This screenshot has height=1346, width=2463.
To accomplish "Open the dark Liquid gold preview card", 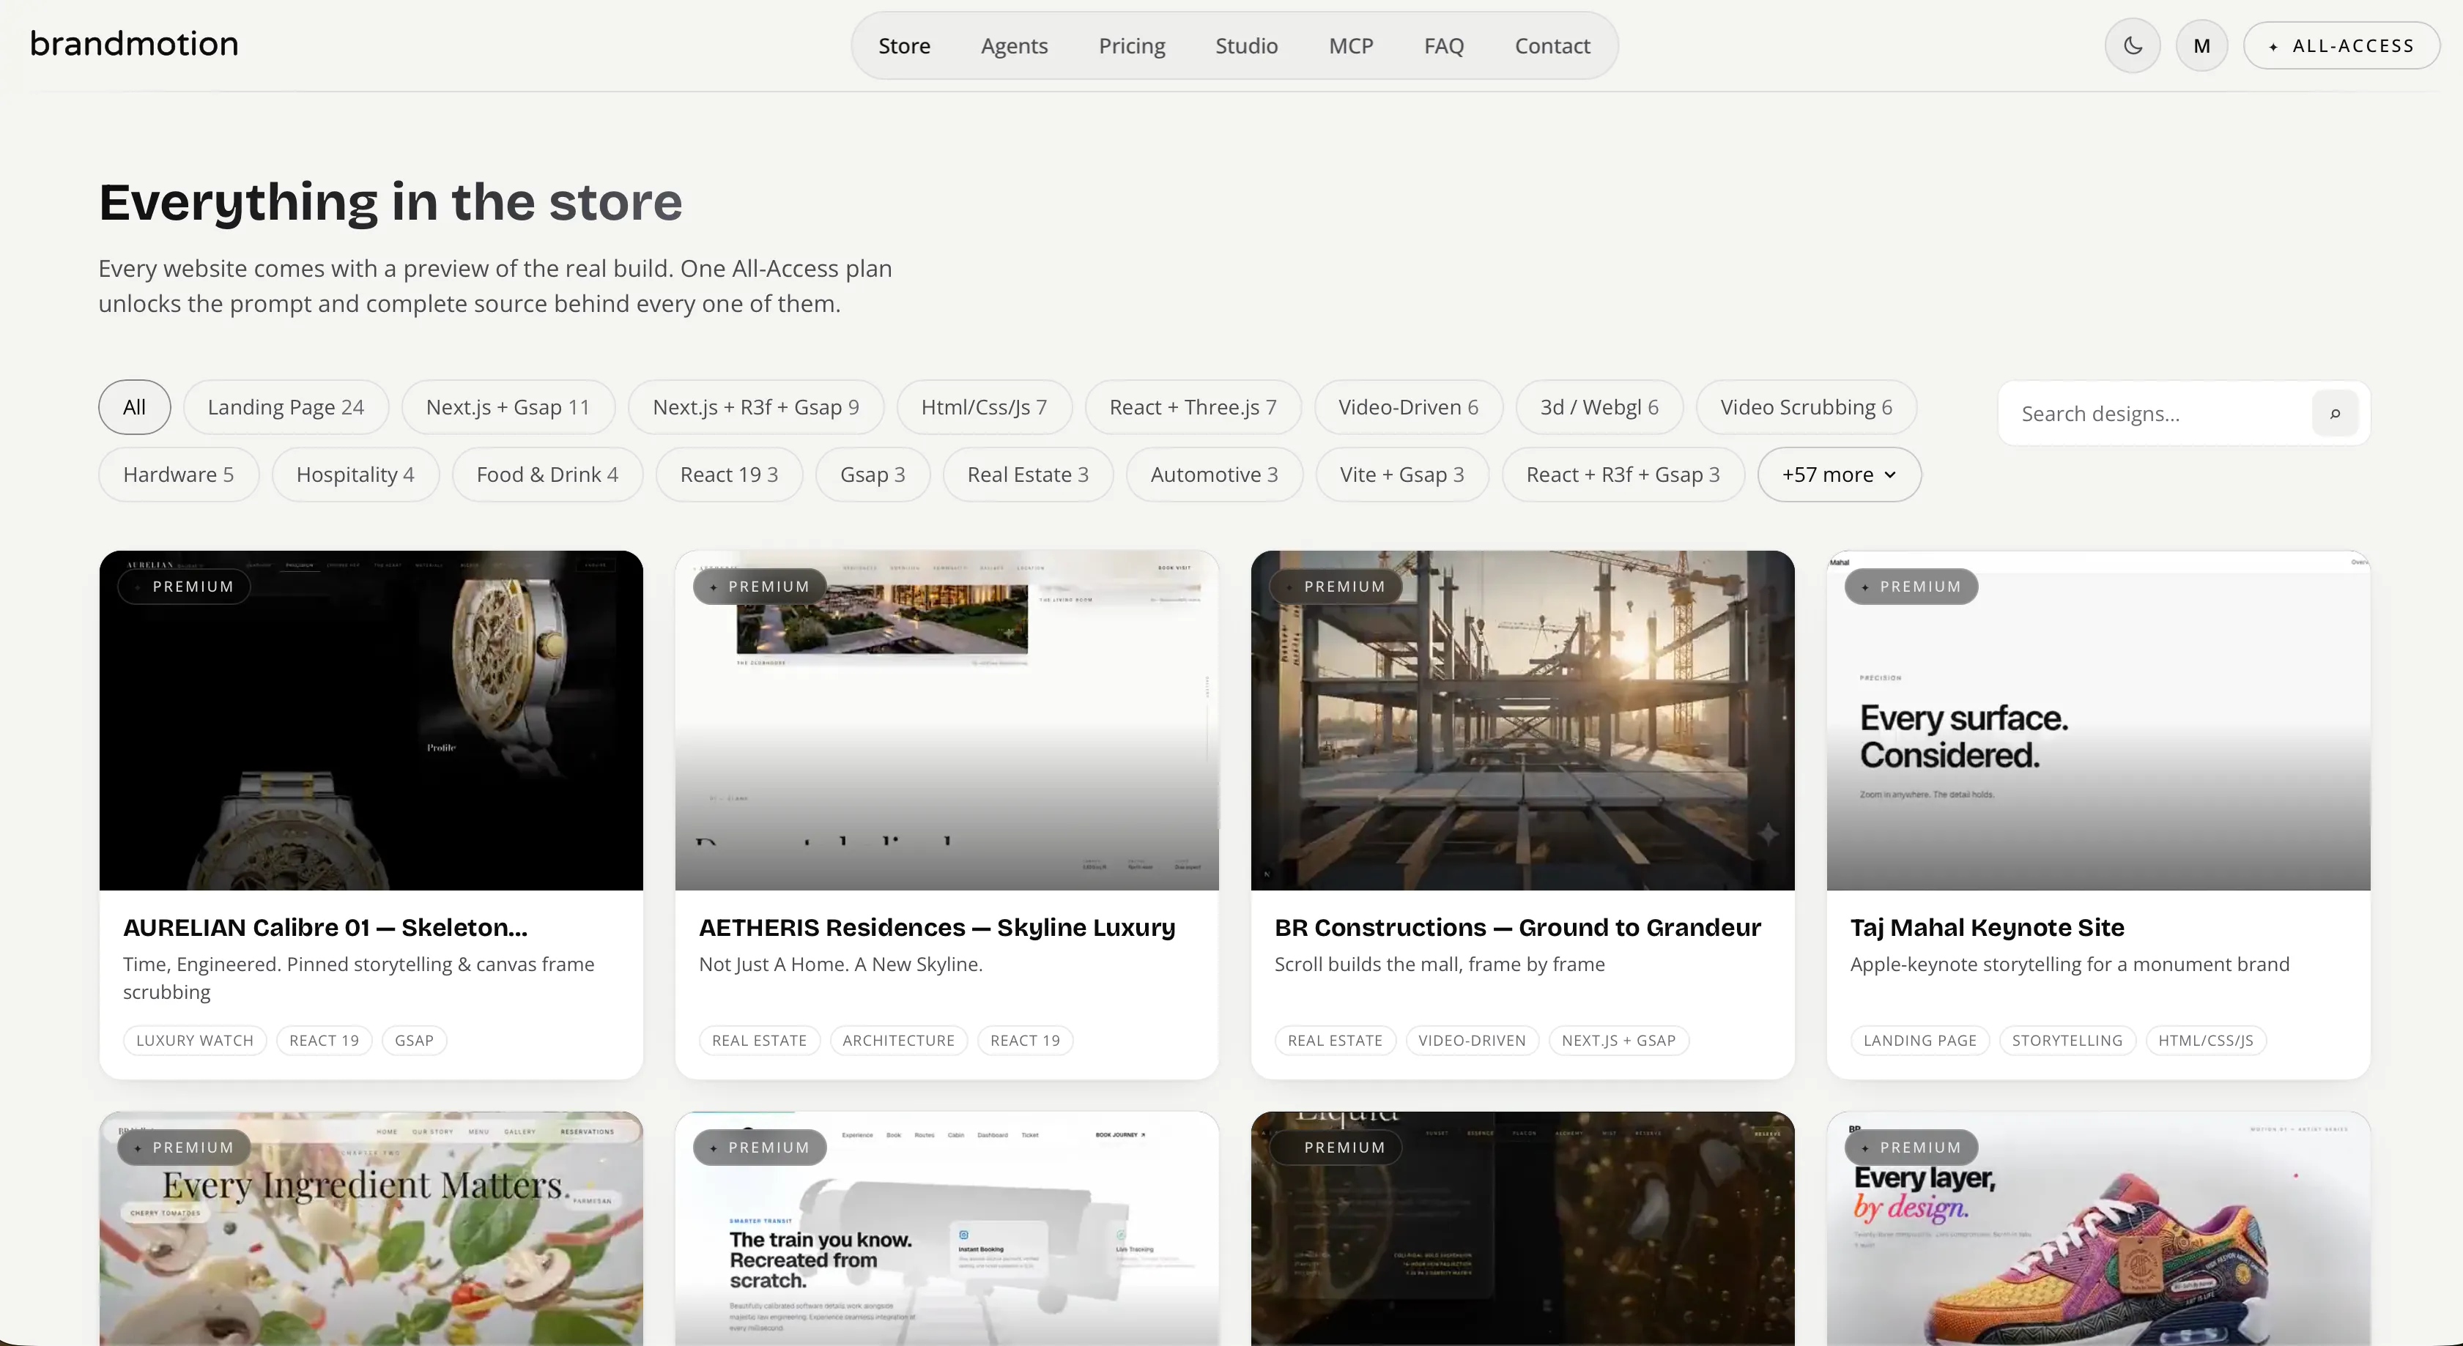I will tap(1522, 1228).
